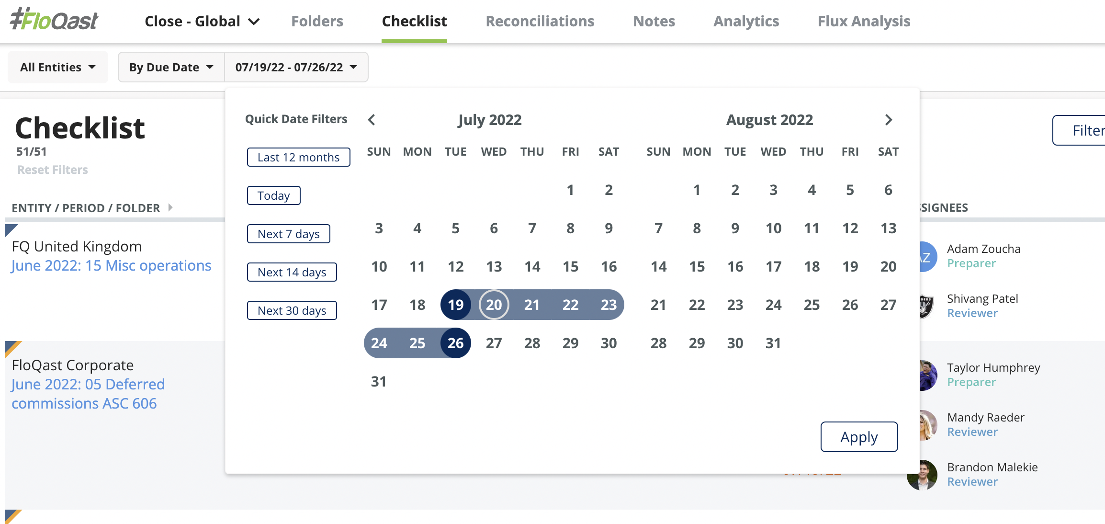Open June 2022: 05 Deferred commissions ASC 606

[88, 394]
